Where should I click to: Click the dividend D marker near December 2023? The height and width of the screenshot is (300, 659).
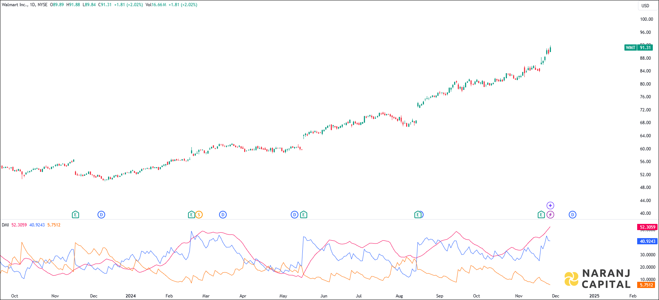point(101,215)
